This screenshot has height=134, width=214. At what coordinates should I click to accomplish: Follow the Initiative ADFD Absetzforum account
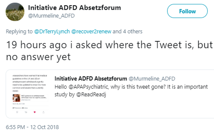click(x=187, y=11)
